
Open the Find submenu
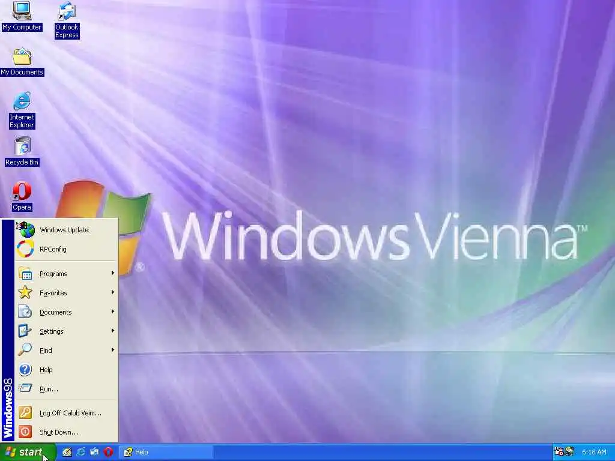pyautogui.click(x=66, y=351)
